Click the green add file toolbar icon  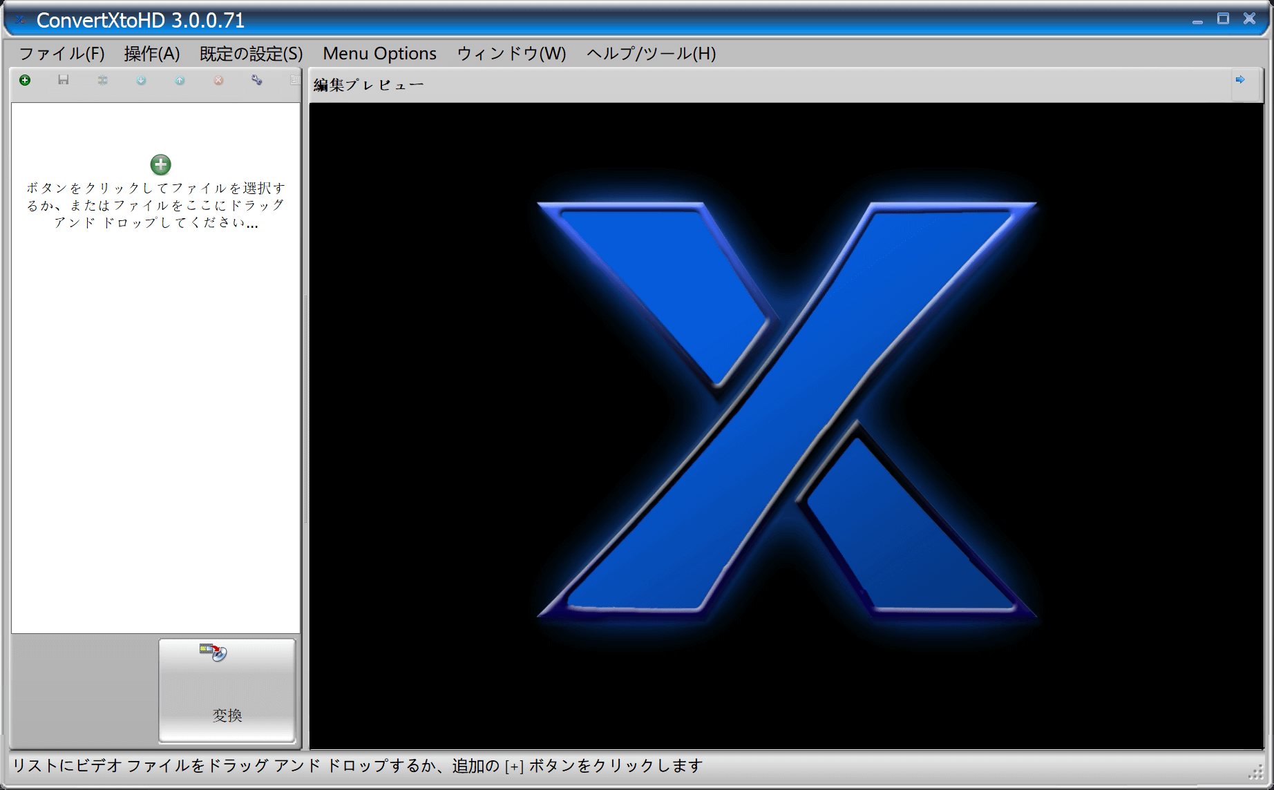point(25,80)
